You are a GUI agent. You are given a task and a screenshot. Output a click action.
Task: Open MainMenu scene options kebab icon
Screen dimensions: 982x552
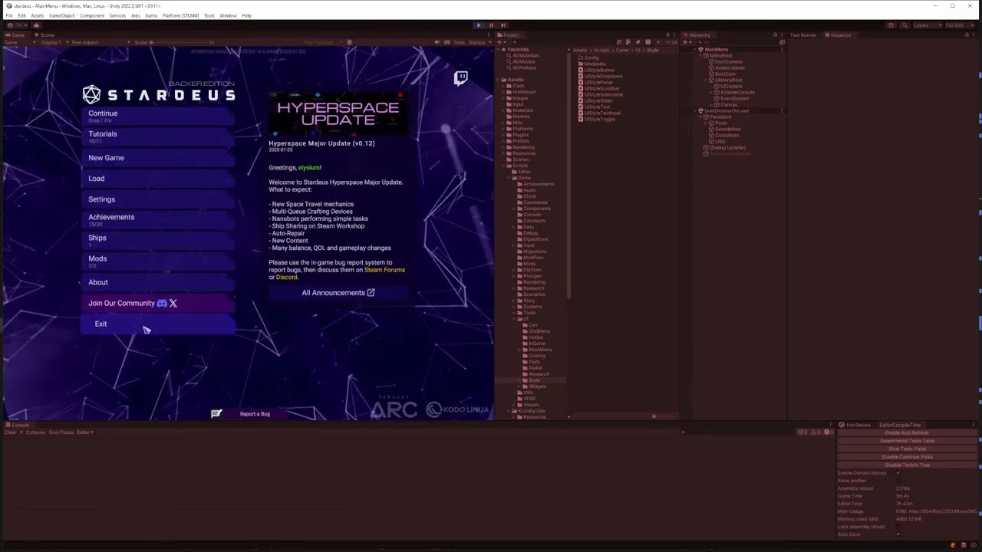tap(782, 49)
